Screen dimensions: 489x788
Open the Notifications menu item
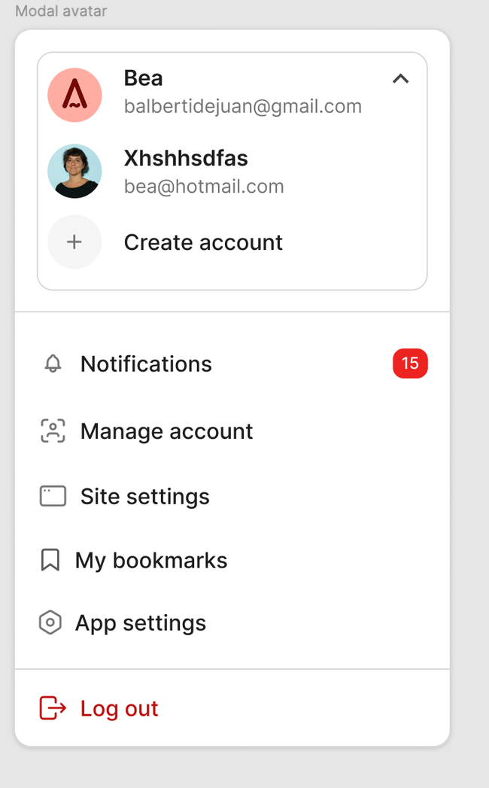point(146,364)
